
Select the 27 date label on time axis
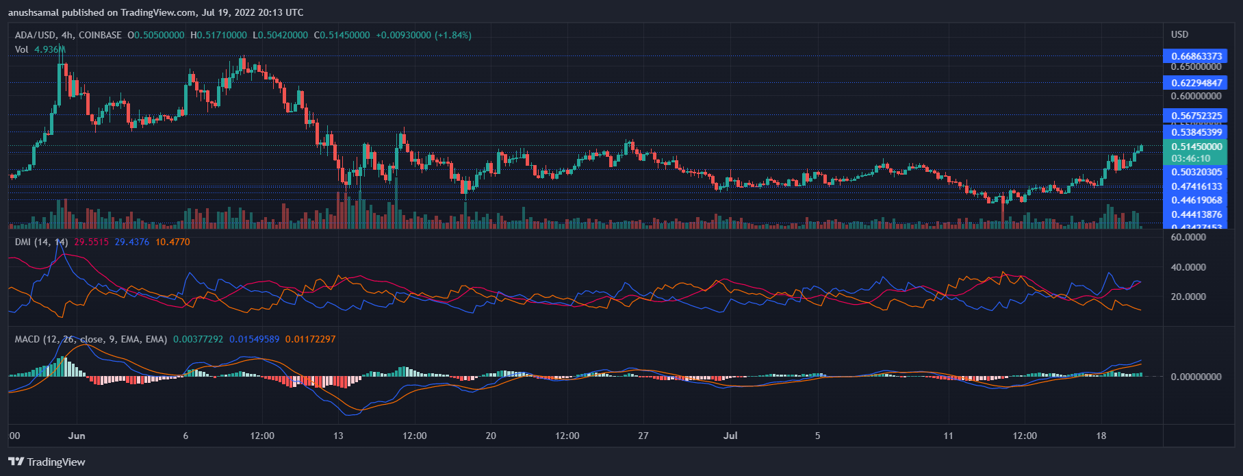(x=643, y=436)
